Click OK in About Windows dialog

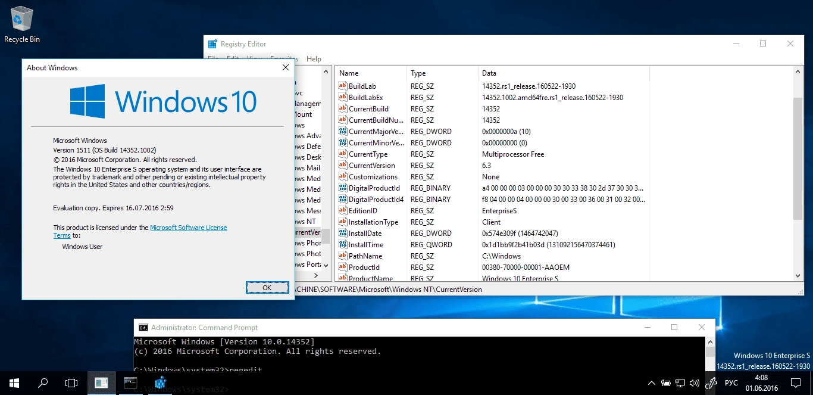[267, 287]
